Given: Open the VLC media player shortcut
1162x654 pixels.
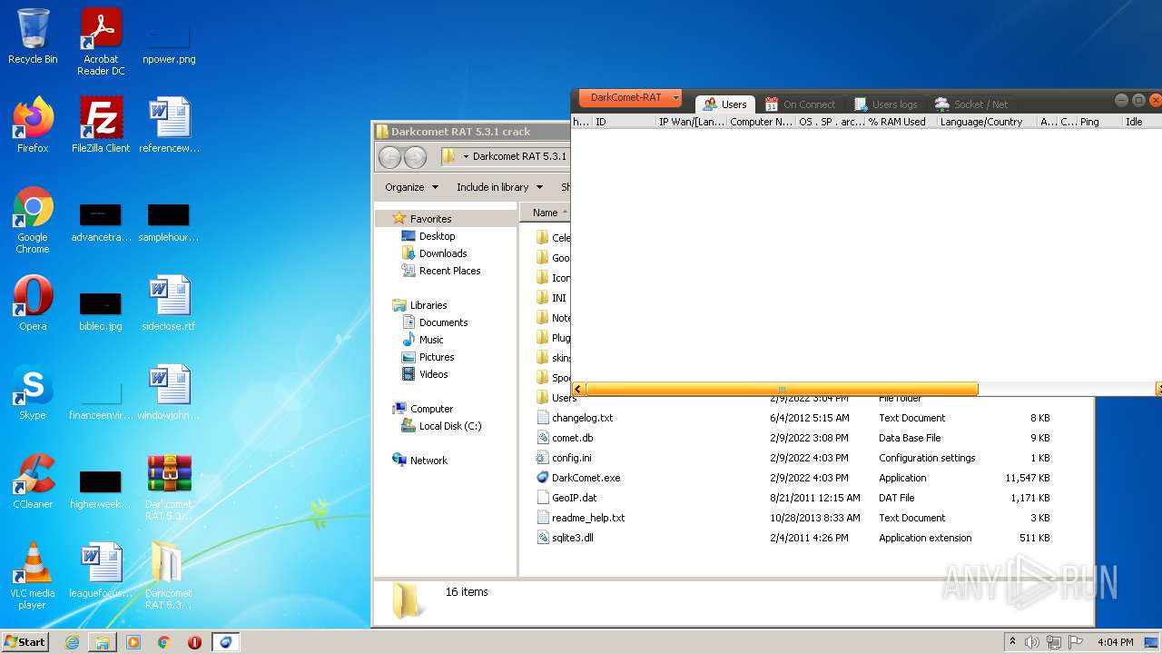Looking at the screenshot, I should [33, 576].
